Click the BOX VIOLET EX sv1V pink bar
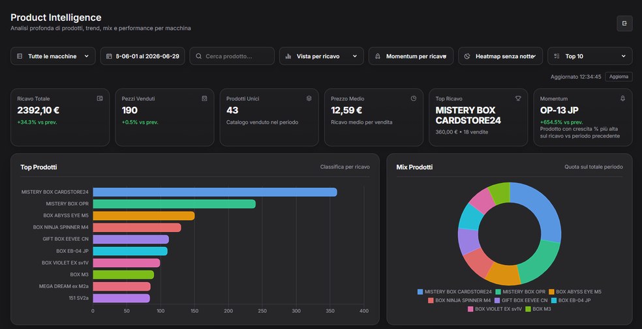Viewport: 642px width, 329px height. [x=127, y=263]
